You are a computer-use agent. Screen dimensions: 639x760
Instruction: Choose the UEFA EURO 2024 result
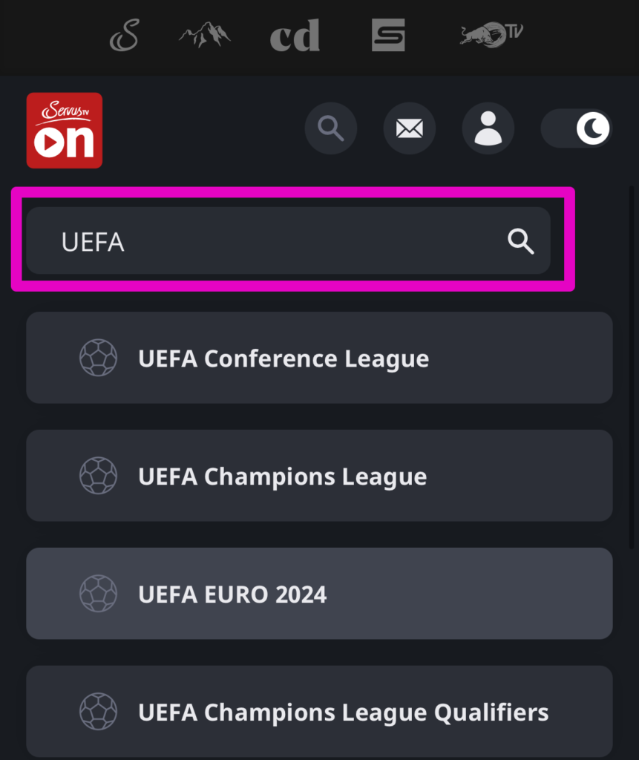[x=319, y=594]
